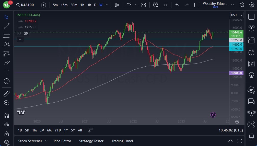The image size is (257, 146).
Task: Open the Calendar panel icon
Action: click(251, 64)
